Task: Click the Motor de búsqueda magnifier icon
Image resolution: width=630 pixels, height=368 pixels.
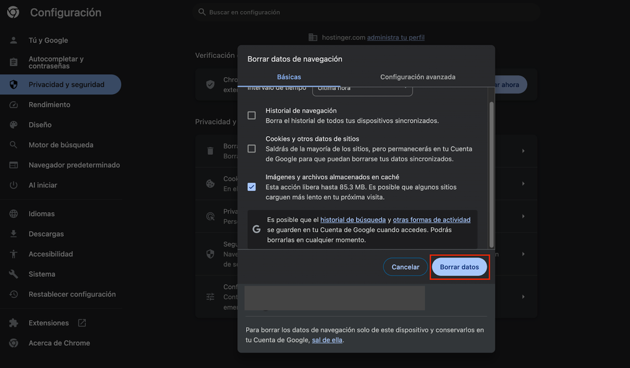Action: [x=14, y=145]
